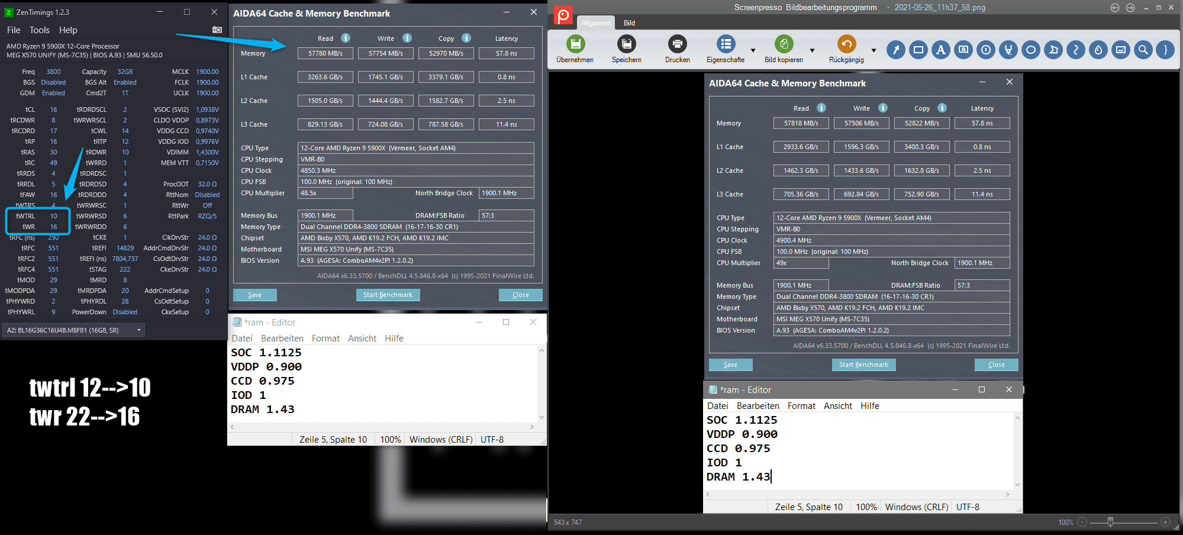This screenshot has height=535, width=1183.
Task: Select the highlighter tool in Screenpresso
Action: 1008,50
